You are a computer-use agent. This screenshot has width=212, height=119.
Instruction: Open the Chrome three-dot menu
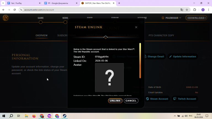(209, 10)
